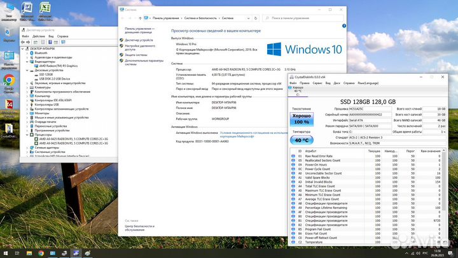Click the scan hardware monitor icon in Device Manager toolbar

63,42
